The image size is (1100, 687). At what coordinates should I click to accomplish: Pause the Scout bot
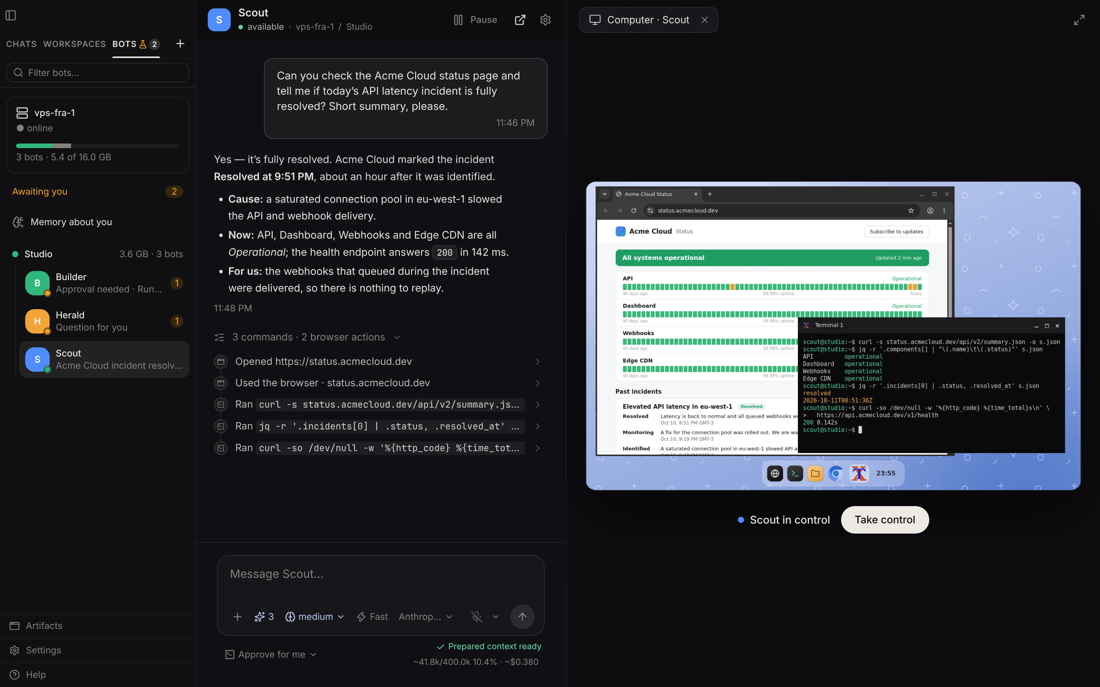(476, 20)
